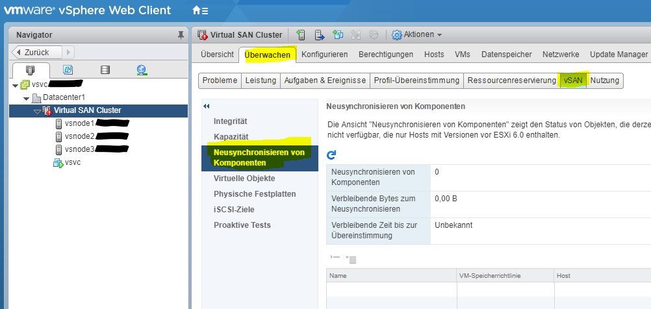Switch to VMs and Templates navigator tab
The height and width of the screenshot is (309, 651).
68,69
